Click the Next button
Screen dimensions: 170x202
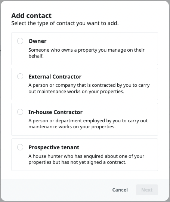147,190
